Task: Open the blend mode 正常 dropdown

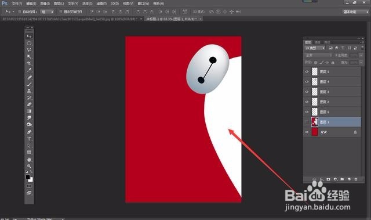Action: pos(318,55)
